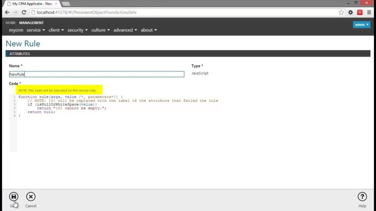Click the Cancel label text
Screen dimensions: 376x211
click(31, 206)
